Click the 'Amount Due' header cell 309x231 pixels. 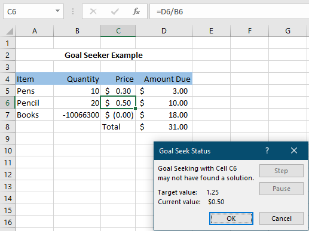[x=164, y=79]
